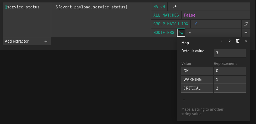Viewport: 256px width, 124px height.
Task: Close the Map popup panel
Action: click(x=246, y=41)
